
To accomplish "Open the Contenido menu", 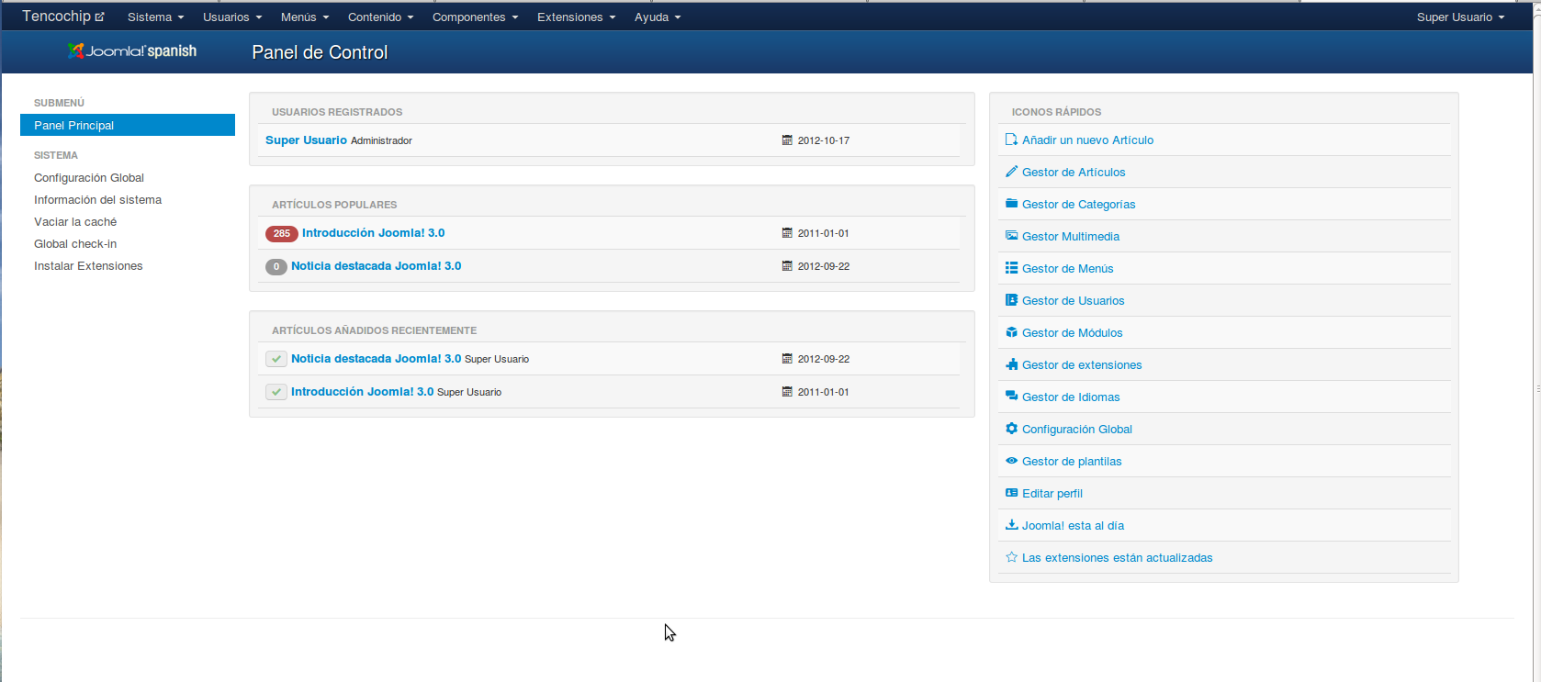I will [x=380, y=17].
